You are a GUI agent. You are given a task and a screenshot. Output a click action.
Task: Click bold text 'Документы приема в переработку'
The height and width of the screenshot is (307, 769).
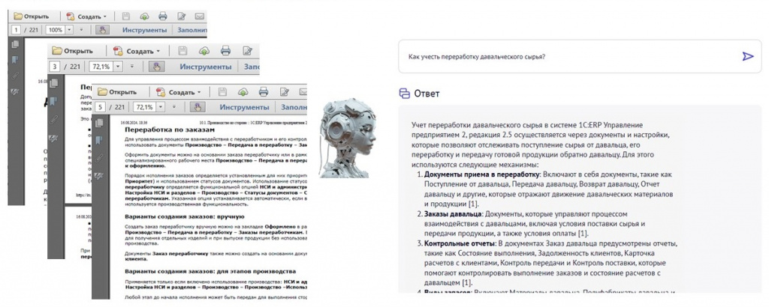click(481, 174)
